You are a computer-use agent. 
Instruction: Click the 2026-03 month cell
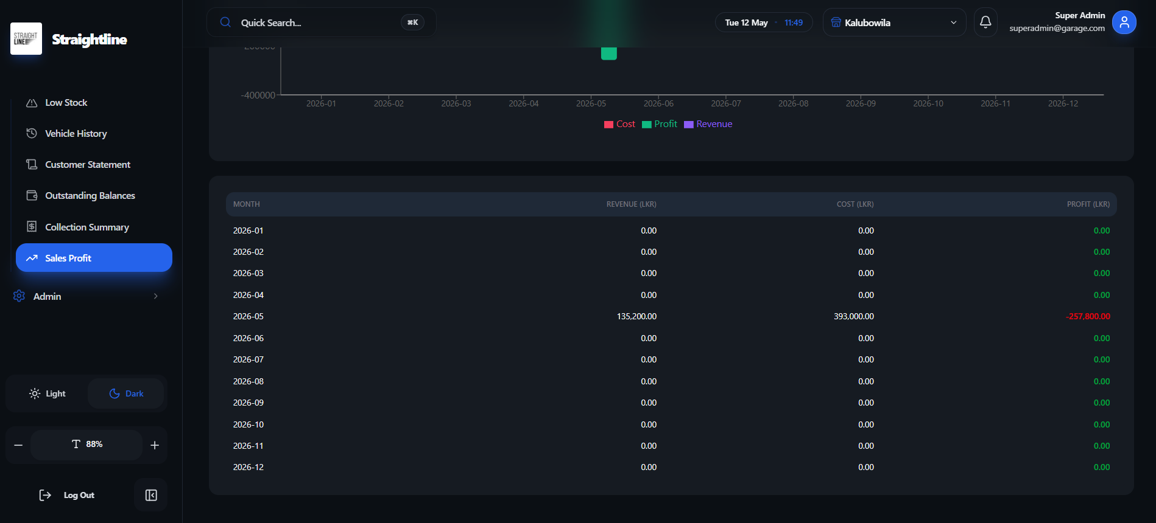[248, 273]
